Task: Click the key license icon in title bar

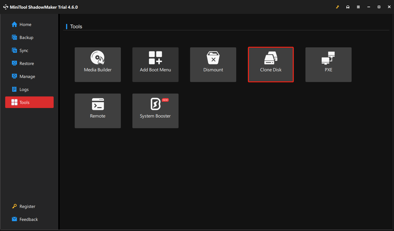Action: pyautogui.click(x=337, y=7)
